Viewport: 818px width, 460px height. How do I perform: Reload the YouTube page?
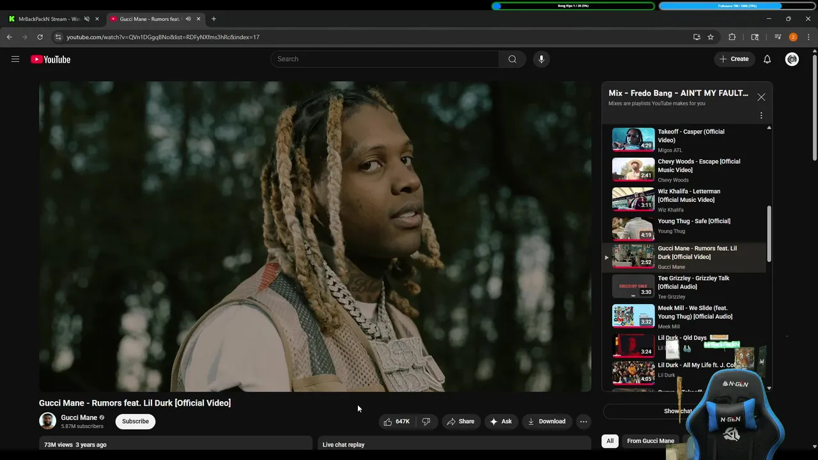pyautogui.click(x=40, y=37)
